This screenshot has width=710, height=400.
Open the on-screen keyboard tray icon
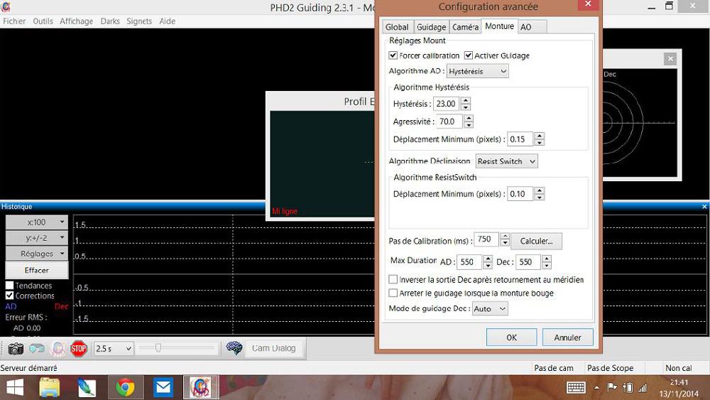pyautogui.click(x=576, y=388)
